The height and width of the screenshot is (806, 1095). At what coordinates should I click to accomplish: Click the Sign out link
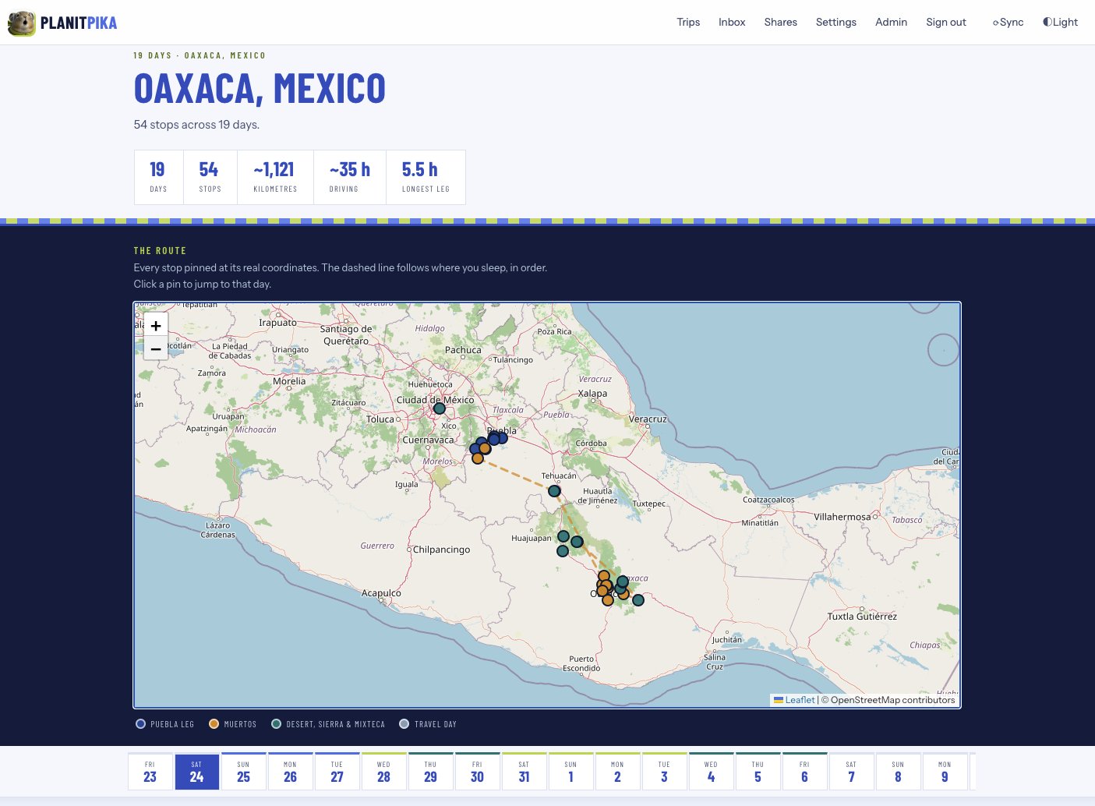(x=946, y=22)
